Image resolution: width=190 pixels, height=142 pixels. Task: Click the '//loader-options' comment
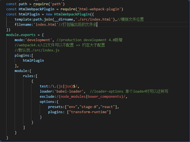point(129,91)
